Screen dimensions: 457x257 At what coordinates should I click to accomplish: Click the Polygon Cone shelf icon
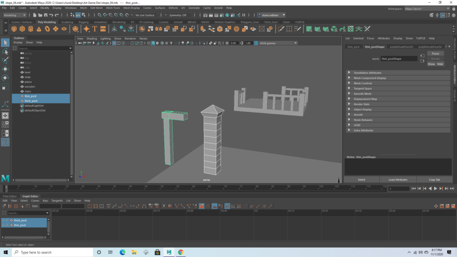point(39,29)
